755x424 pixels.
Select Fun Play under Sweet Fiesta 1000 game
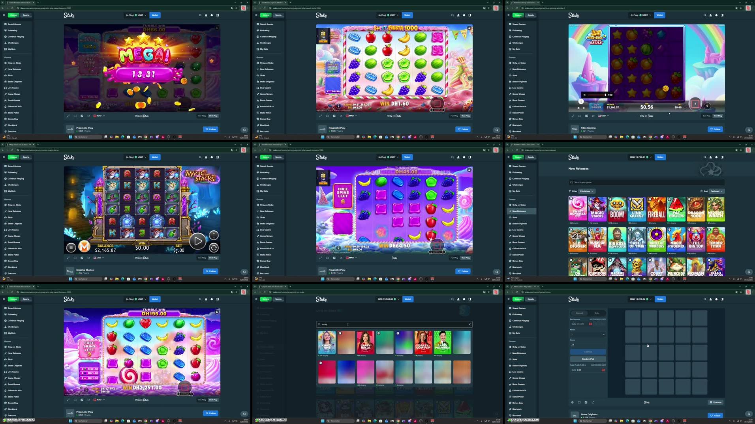point(454,116)
